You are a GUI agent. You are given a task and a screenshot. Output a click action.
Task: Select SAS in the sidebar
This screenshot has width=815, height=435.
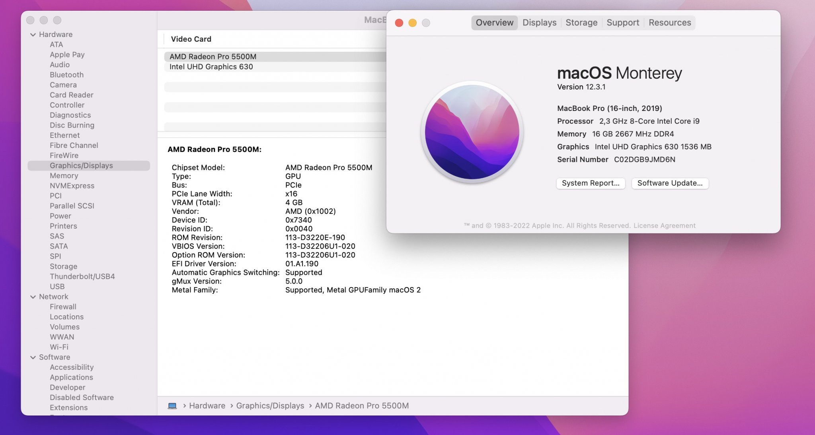(57, 236)
